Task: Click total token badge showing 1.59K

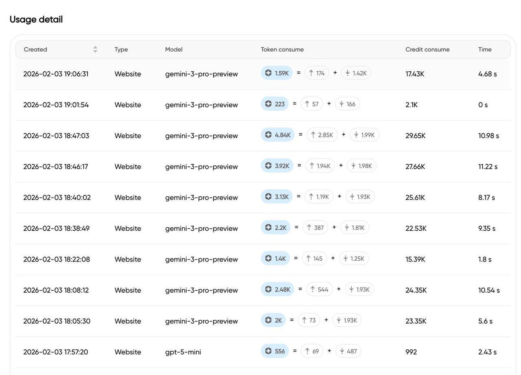Action: tap(277, 73)
